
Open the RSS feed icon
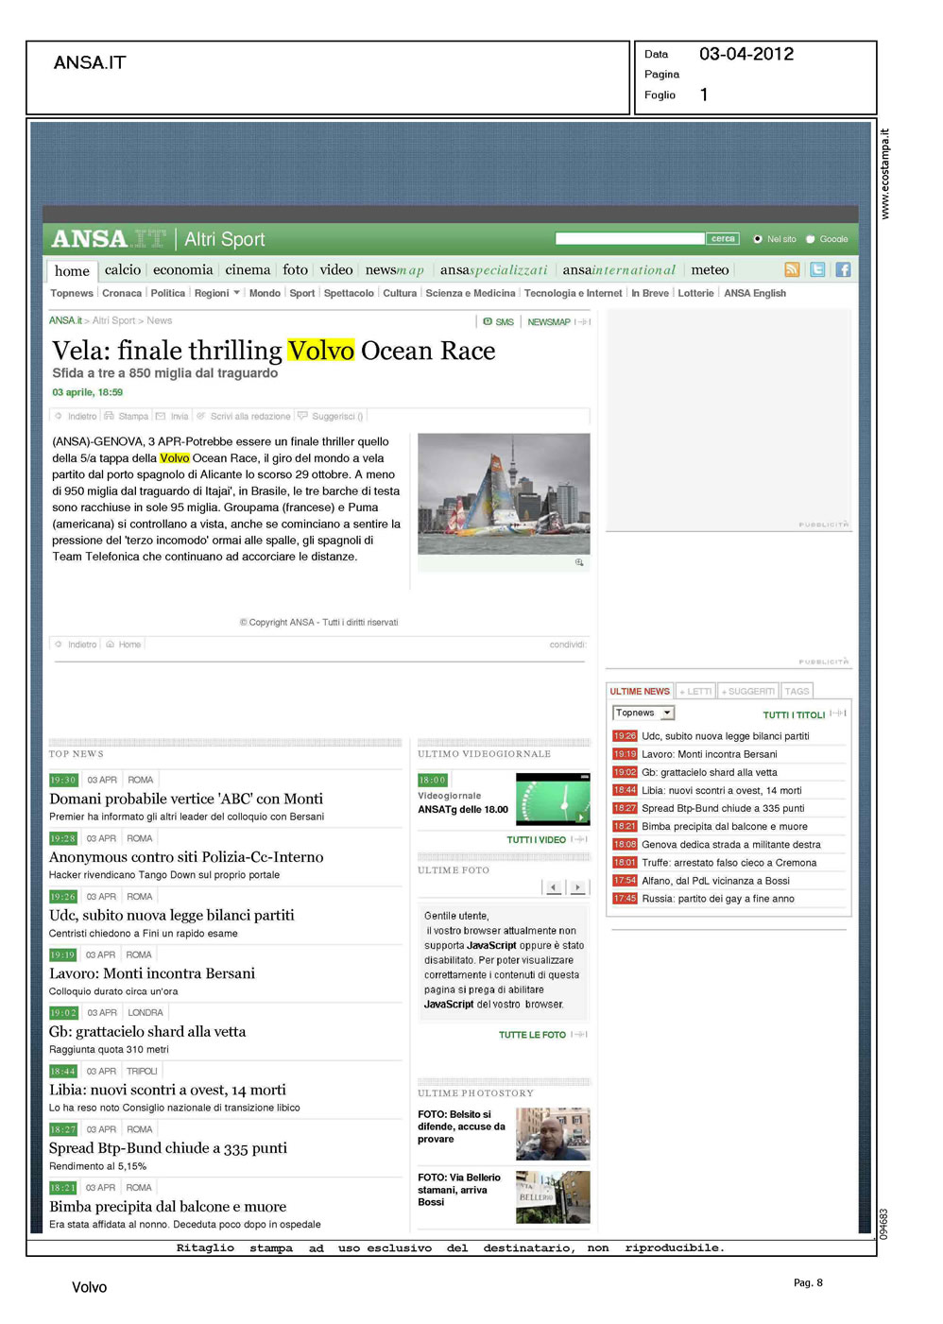pos(792,269)
